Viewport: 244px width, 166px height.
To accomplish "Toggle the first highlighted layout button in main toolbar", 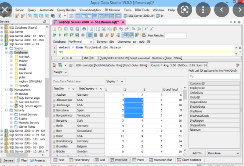I will coord(78,16).
